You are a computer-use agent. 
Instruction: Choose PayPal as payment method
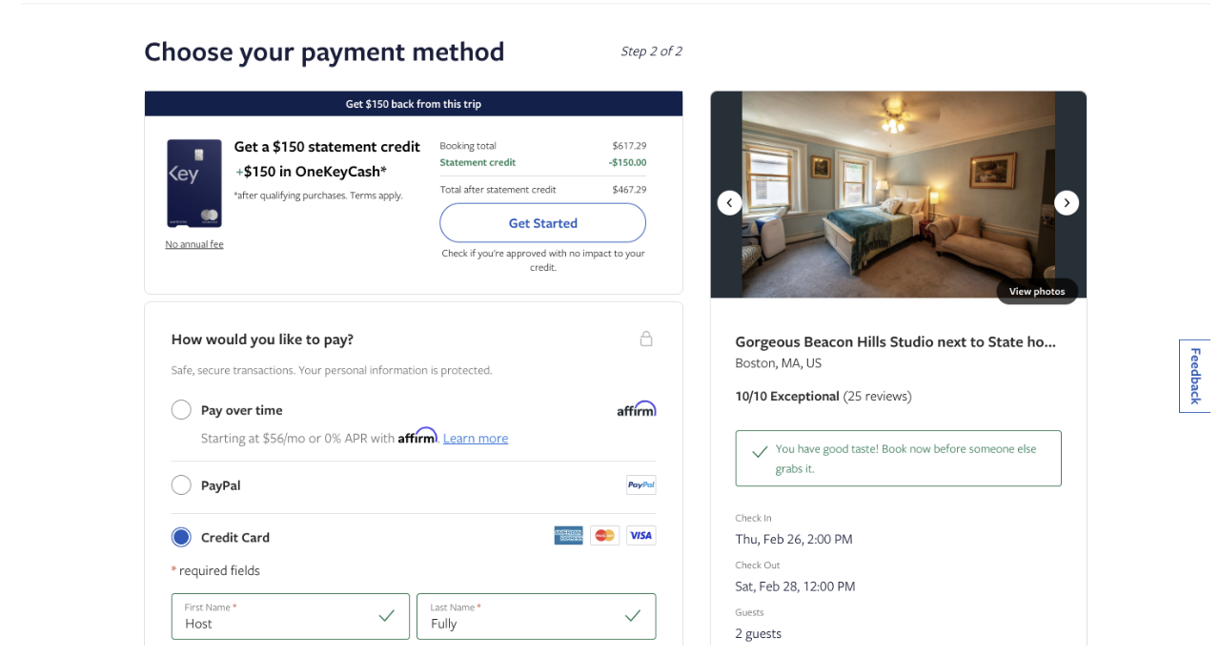181,485
